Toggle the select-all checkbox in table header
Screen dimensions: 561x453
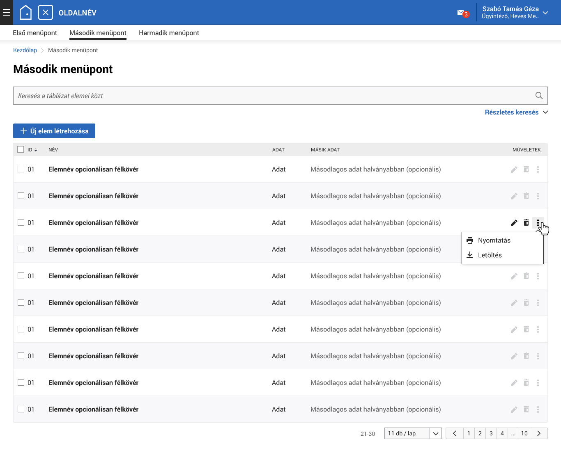(21, 149)
